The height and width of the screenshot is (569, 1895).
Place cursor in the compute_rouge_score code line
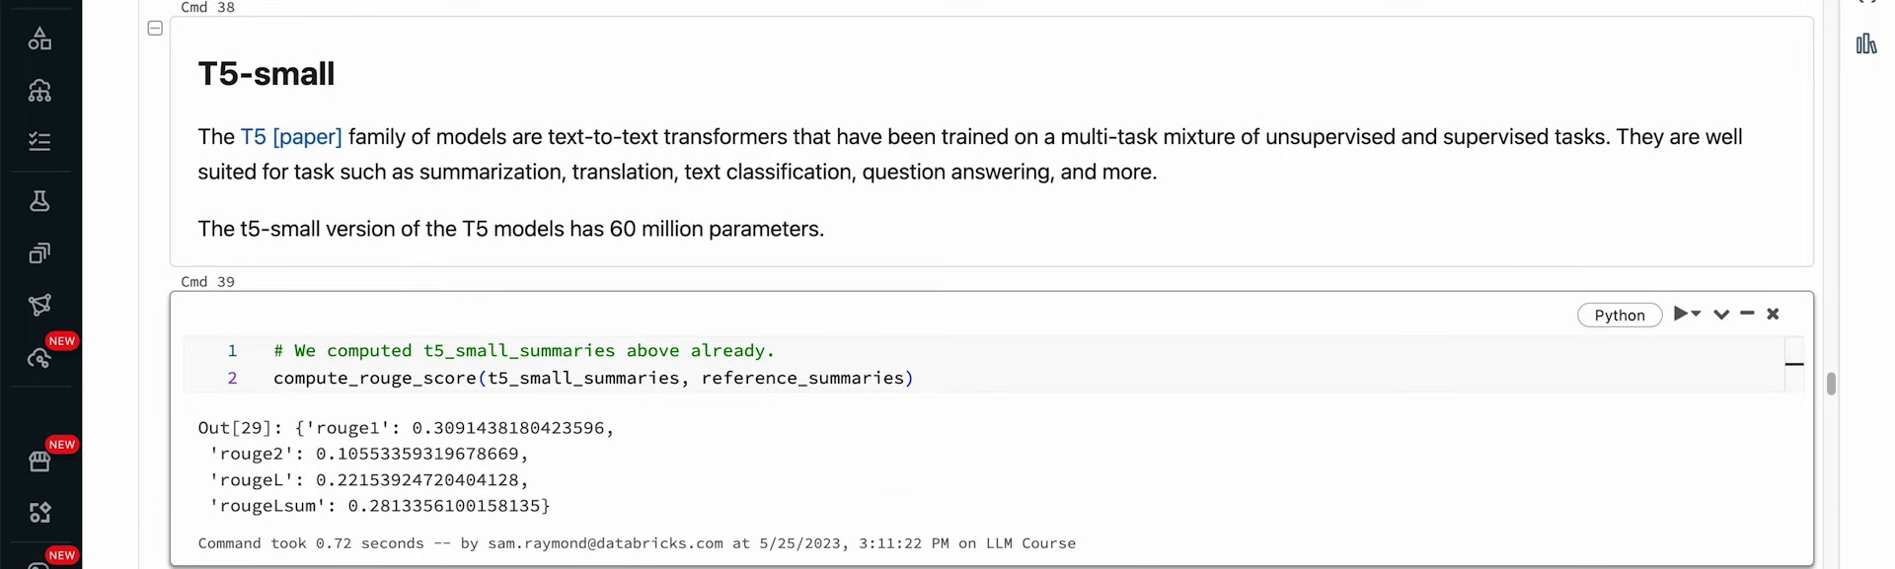click(x=592, y=379)
